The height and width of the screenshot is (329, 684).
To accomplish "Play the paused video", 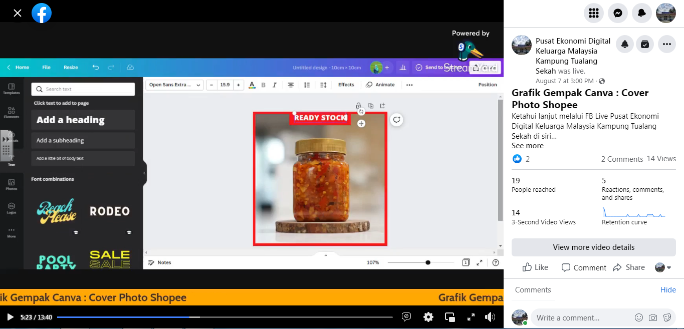I will (x=10, y=317).
